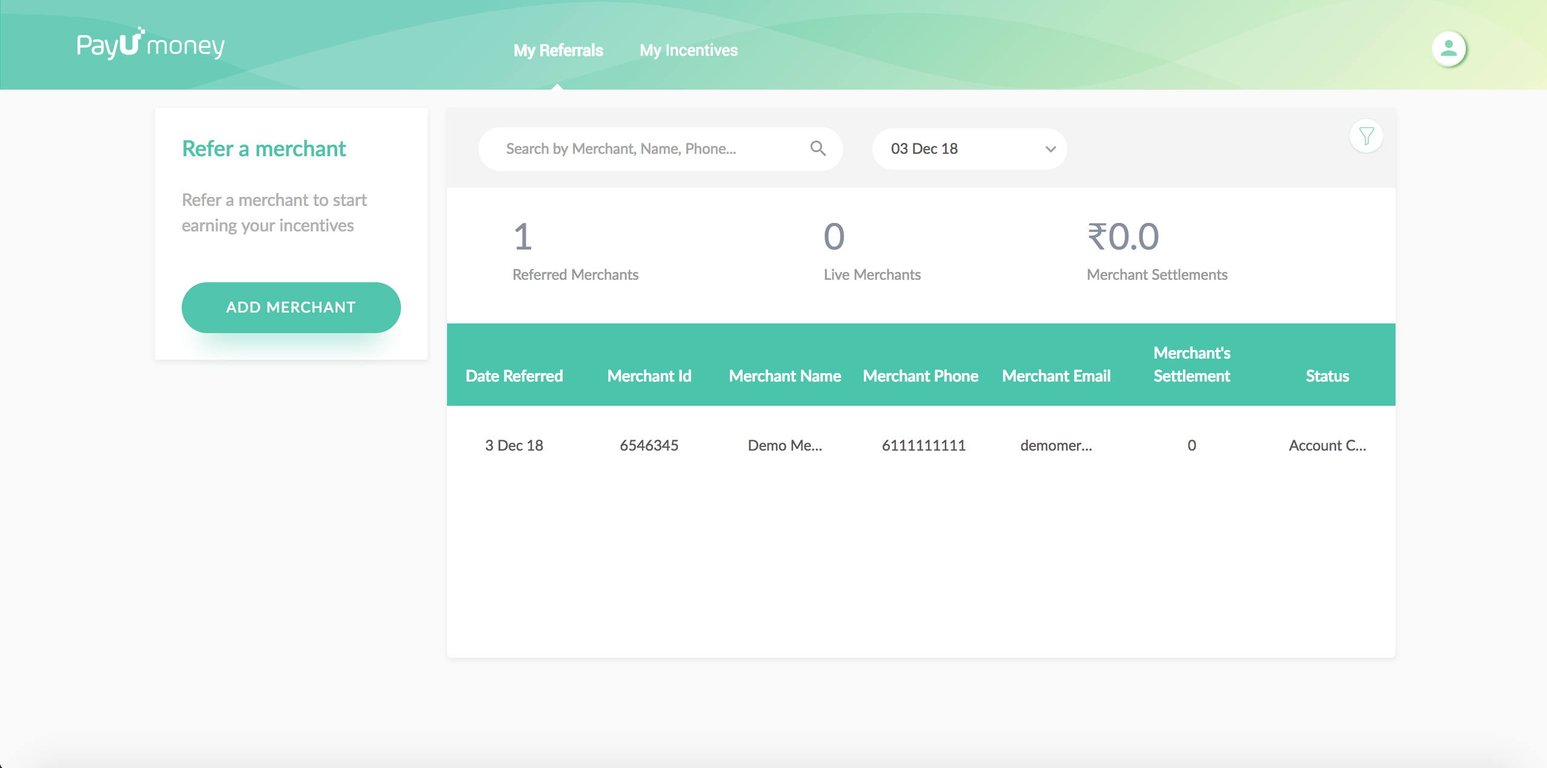Click the Merchant Settlements label
This screenshot has height=768, width=1547.
(1157, 275)
